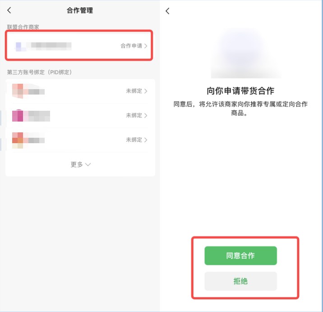Expand the 更多 account list
Viewport: 323px width, 312px height.
click(x=80, y=164)
